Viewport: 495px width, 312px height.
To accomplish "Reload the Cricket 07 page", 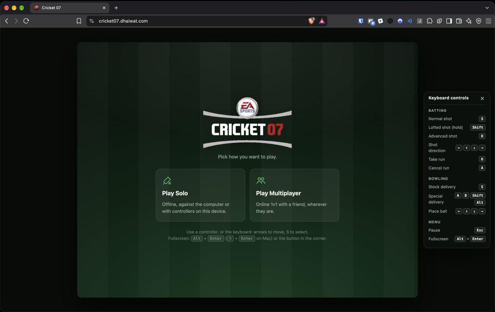I will point(26,21).
